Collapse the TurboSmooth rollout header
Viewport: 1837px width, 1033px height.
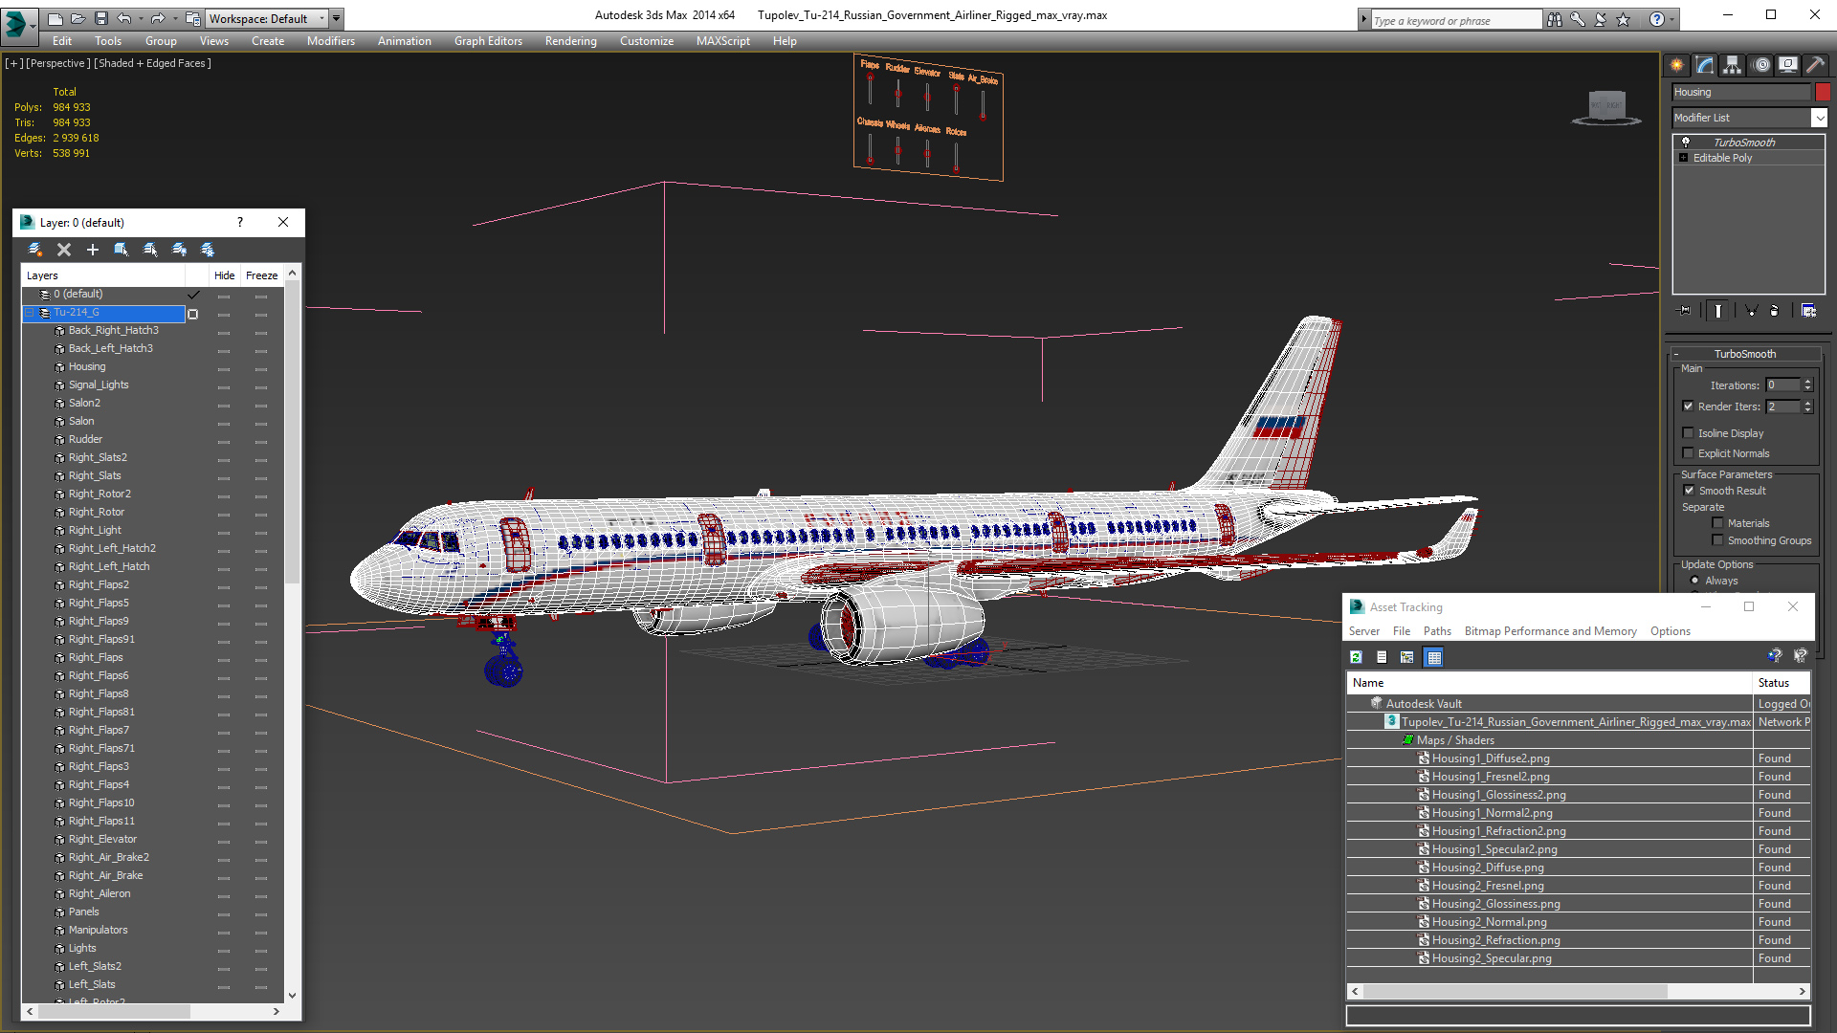click(1744, 354)
